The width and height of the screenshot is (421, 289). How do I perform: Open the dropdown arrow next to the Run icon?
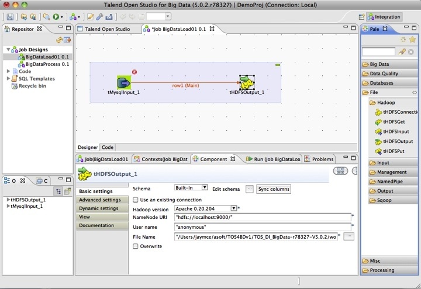click(x=62, y=17)
